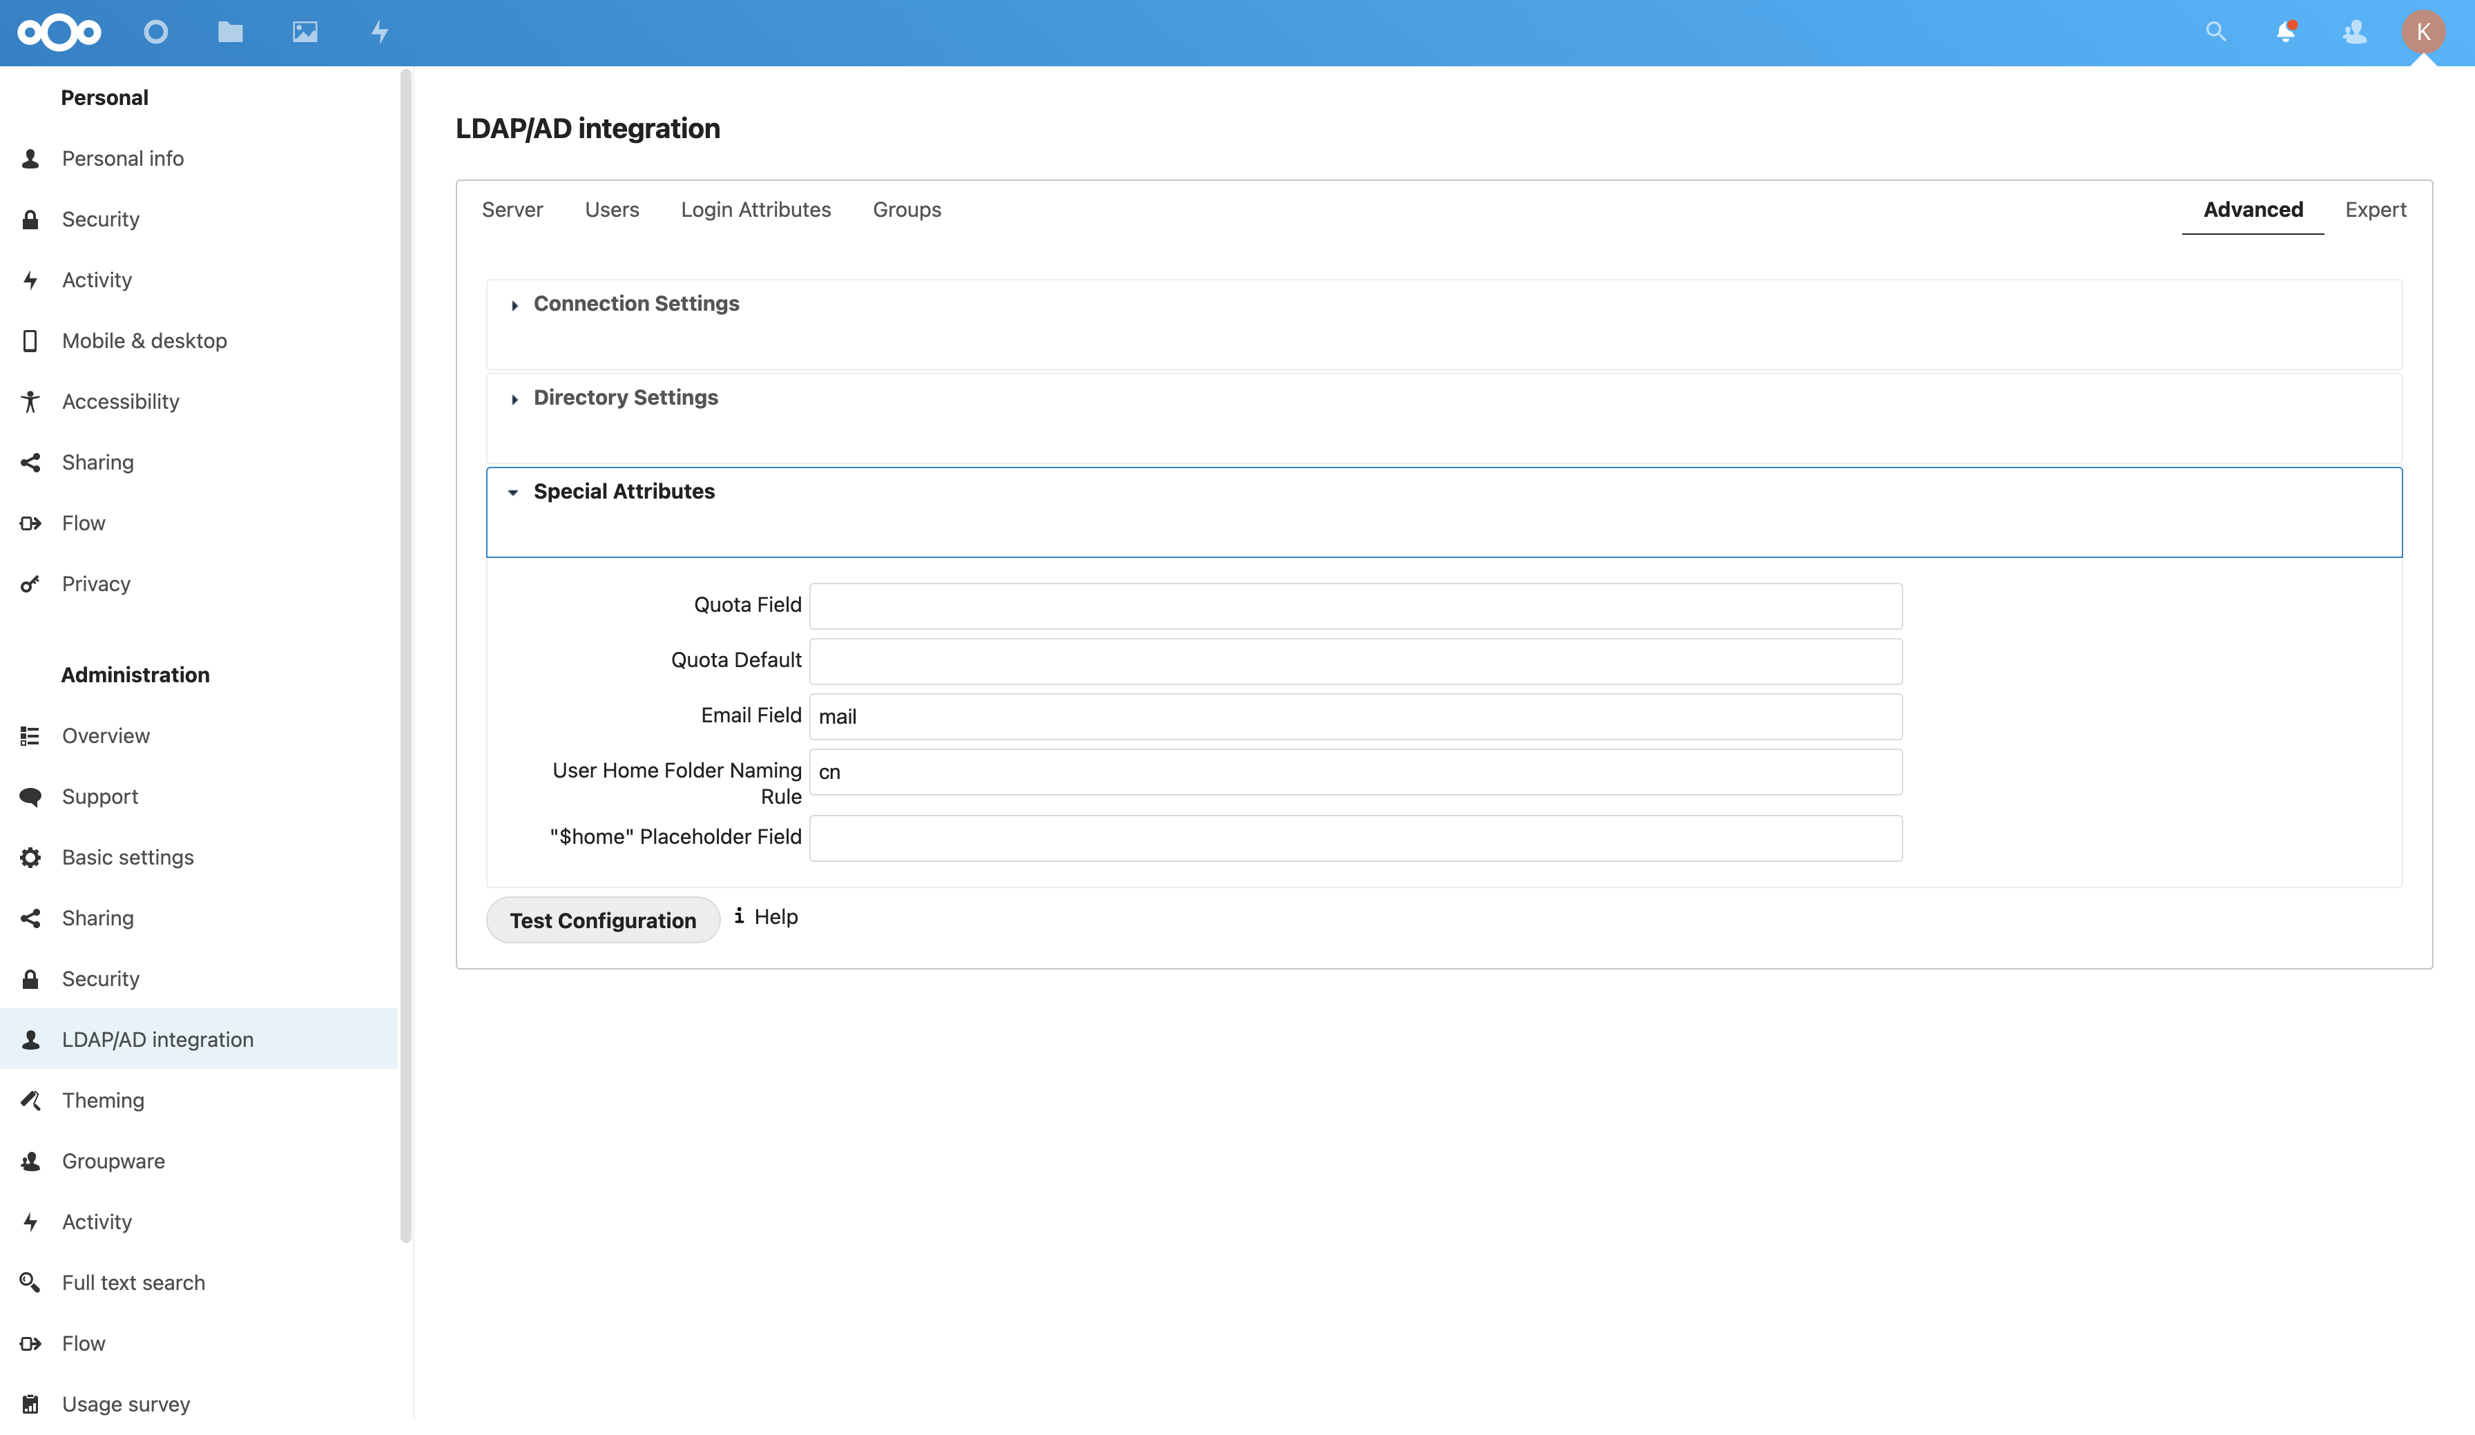Viewport: 2475px width, 1435px height.
Task: Click the Nextcloud logo
Action: tap(59, 32)
